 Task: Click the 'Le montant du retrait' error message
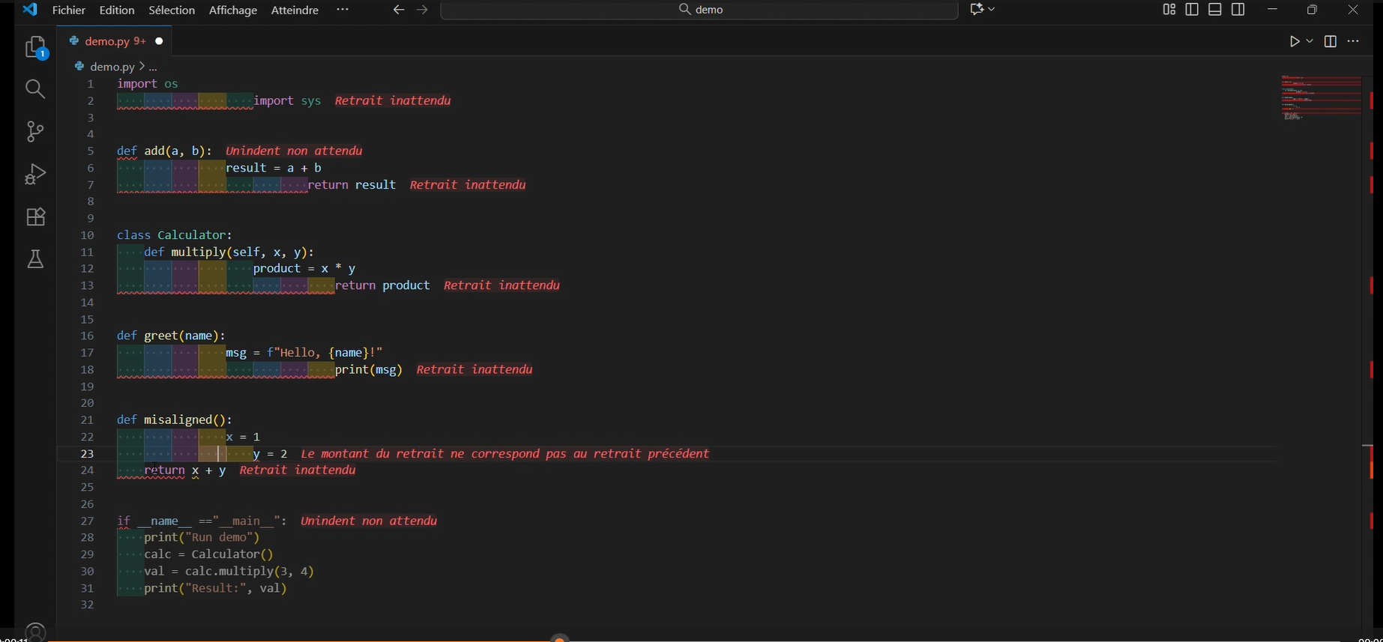(x=504, y=454)
